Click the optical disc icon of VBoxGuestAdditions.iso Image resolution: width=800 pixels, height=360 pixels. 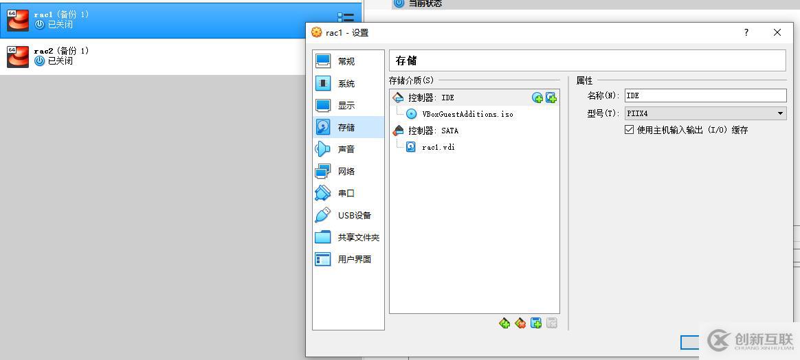point(411,114)
